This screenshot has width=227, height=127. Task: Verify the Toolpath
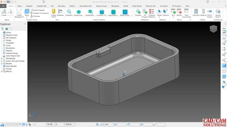(x=138, y=12)
